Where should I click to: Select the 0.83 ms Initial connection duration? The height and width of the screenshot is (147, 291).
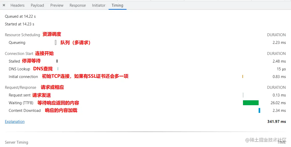[x=279, y=76]
